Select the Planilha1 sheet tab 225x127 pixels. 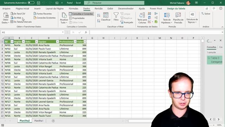39,121
